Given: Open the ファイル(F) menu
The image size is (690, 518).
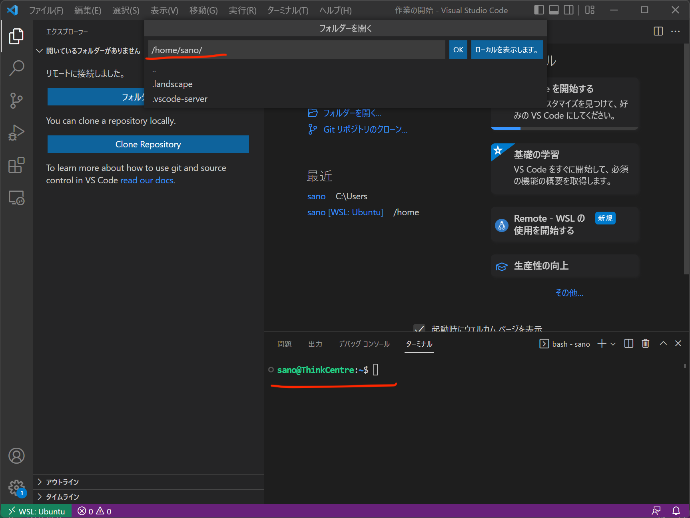Looking at the screenshot, I should coord(46,10).
